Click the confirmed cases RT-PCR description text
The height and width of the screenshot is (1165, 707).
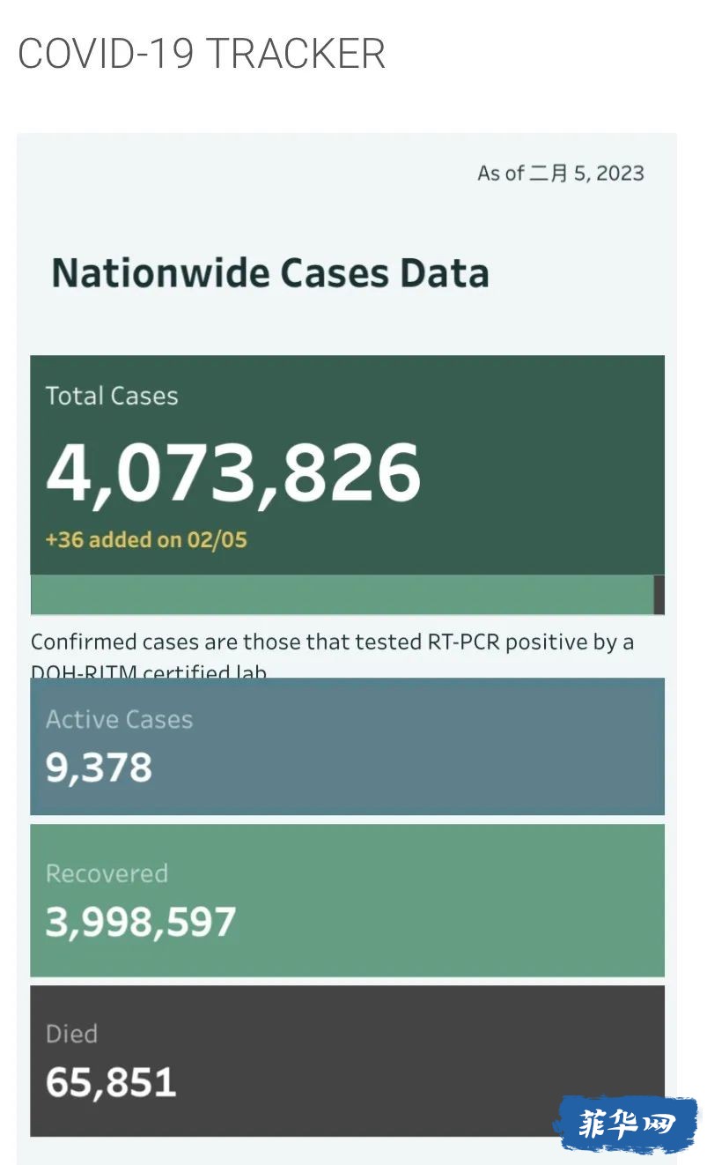(x=332, y=657)
